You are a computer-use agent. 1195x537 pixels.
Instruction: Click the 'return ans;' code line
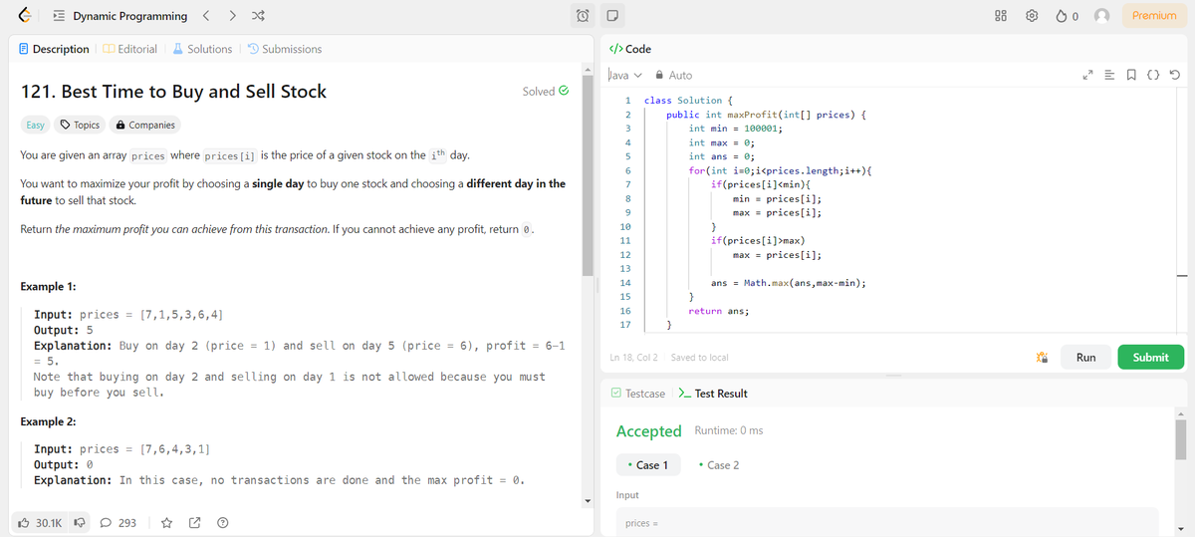click(x=719, y=311)
